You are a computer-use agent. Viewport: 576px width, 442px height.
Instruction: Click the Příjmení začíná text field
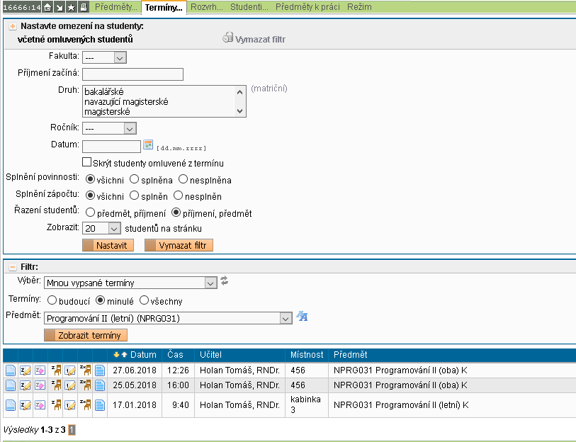[132, 74]
